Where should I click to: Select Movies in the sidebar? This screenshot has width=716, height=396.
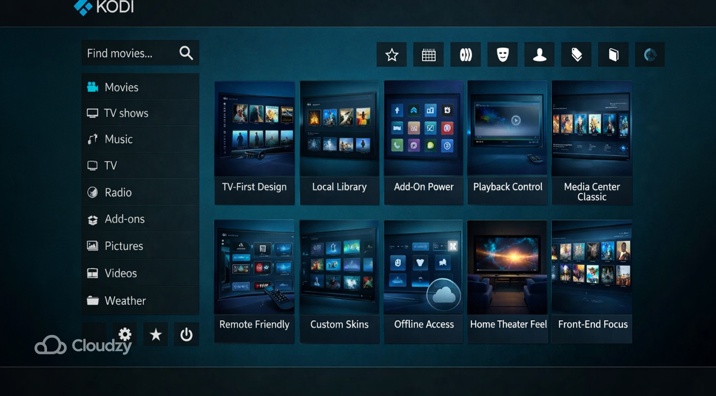[x=121, y=87]
